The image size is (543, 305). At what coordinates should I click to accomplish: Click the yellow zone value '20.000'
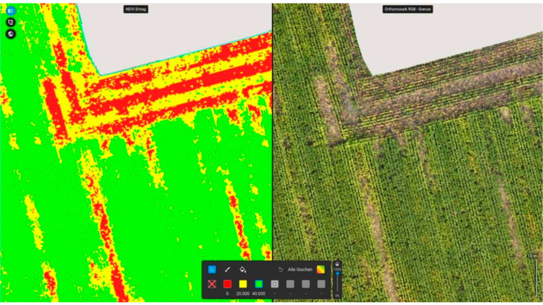pyautogui.click(x=243, y=293)
